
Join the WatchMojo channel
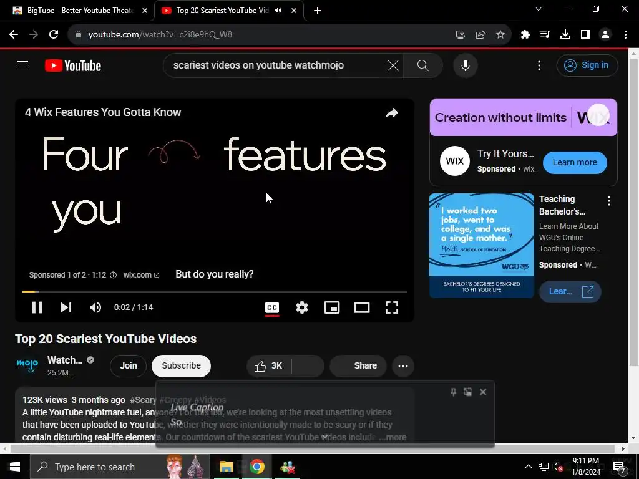(128, 365)
